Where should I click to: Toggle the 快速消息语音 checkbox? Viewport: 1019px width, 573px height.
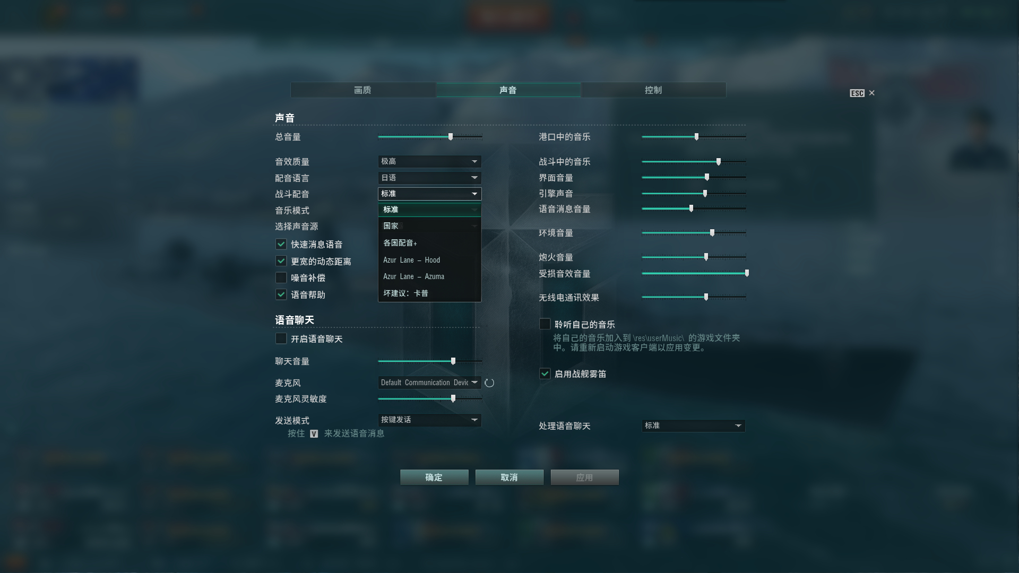pyautogui.click(x=281, y=245)
